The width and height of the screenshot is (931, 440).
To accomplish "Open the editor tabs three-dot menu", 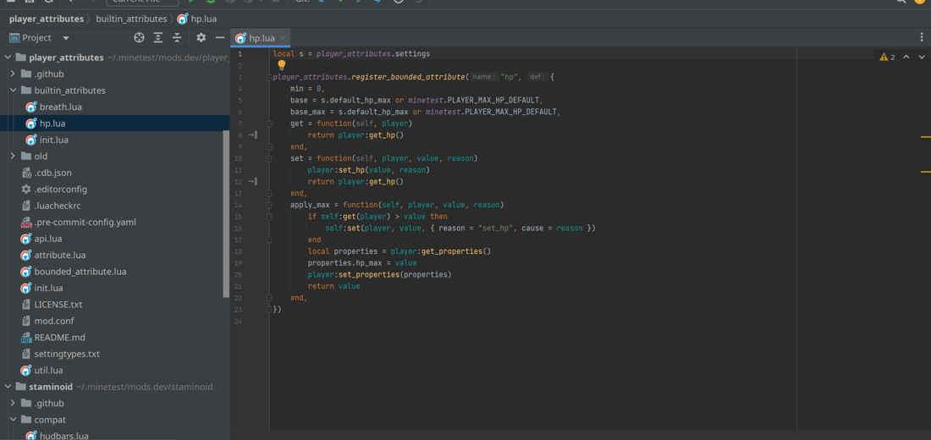I will (x=922, y=38).
